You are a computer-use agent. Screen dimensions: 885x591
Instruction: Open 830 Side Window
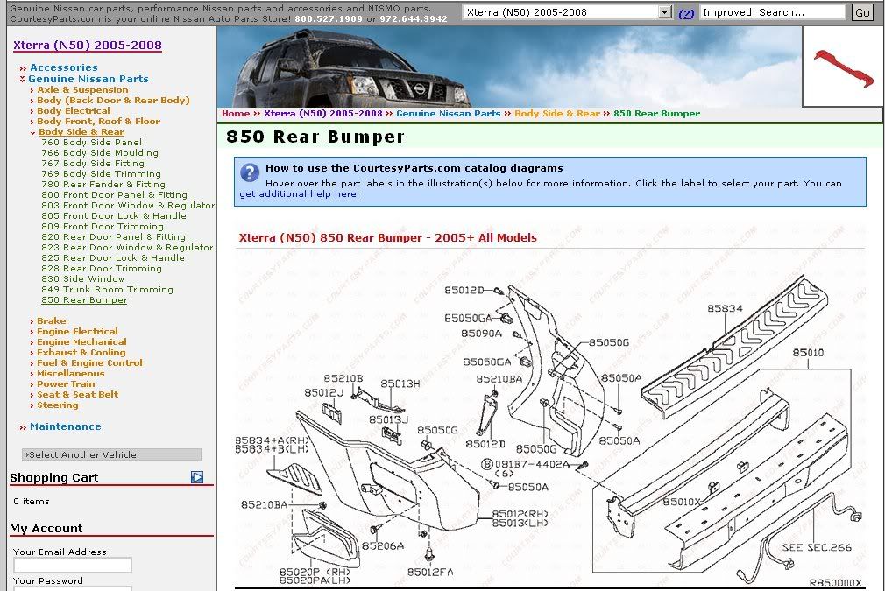(82, 278)
